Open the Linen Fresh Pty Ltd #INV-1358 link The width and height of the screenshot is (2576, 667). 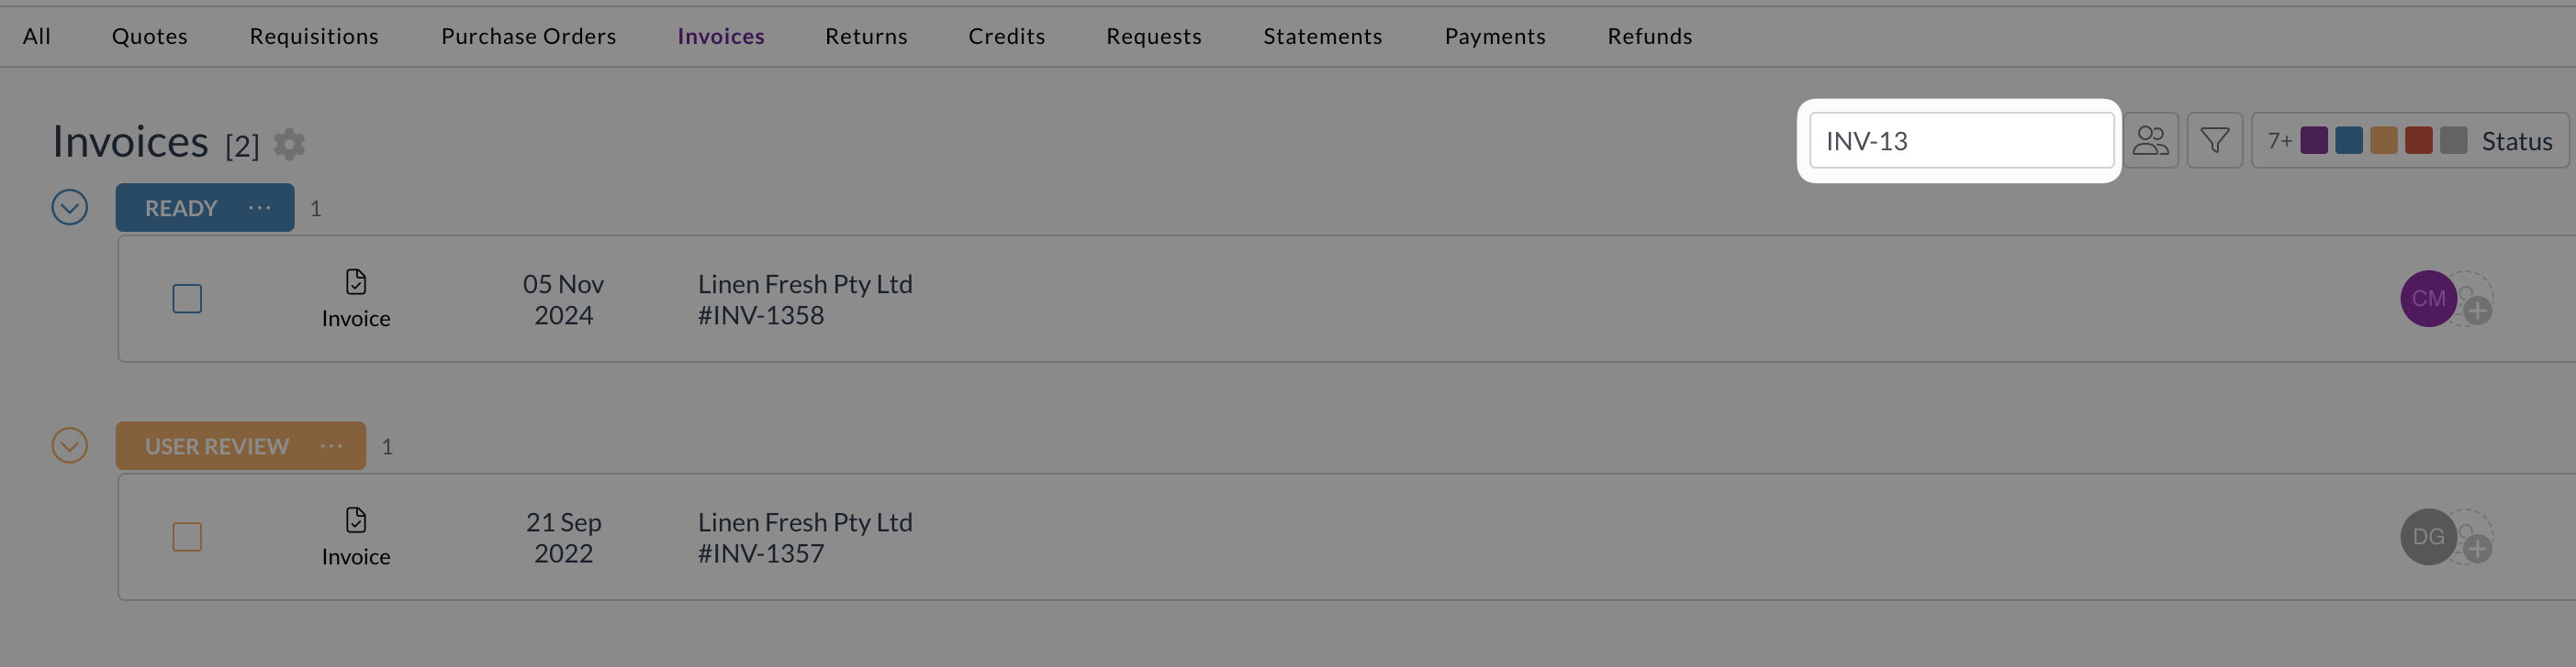coord(805,300)
